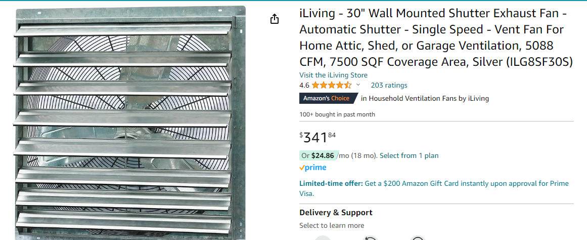Click the first Delivery & Support circle icon
Viewport: 587px width, 240px height.
[x=323, y=238]
